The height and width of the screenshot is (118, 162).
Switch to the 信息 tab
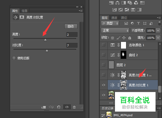[25, 11]
